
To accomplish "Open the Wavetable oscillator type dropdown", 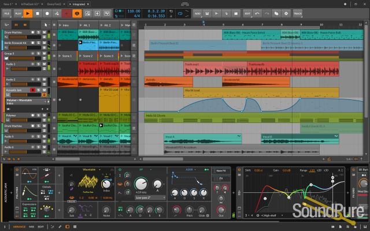I will point(92,169).
